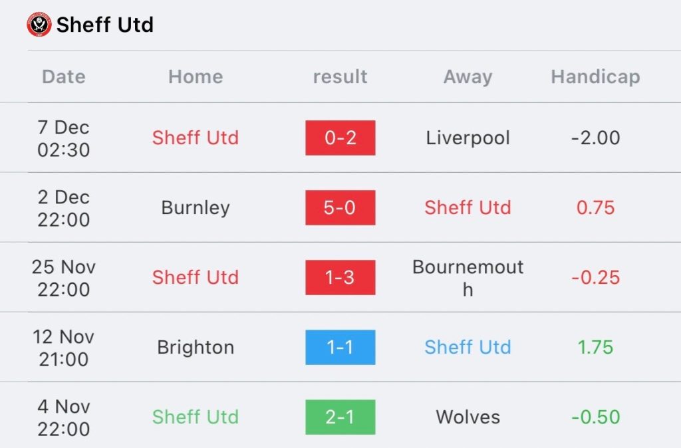Select the Away column header
The width and height of the screenshot is (681, 448).
click(468, 78)
